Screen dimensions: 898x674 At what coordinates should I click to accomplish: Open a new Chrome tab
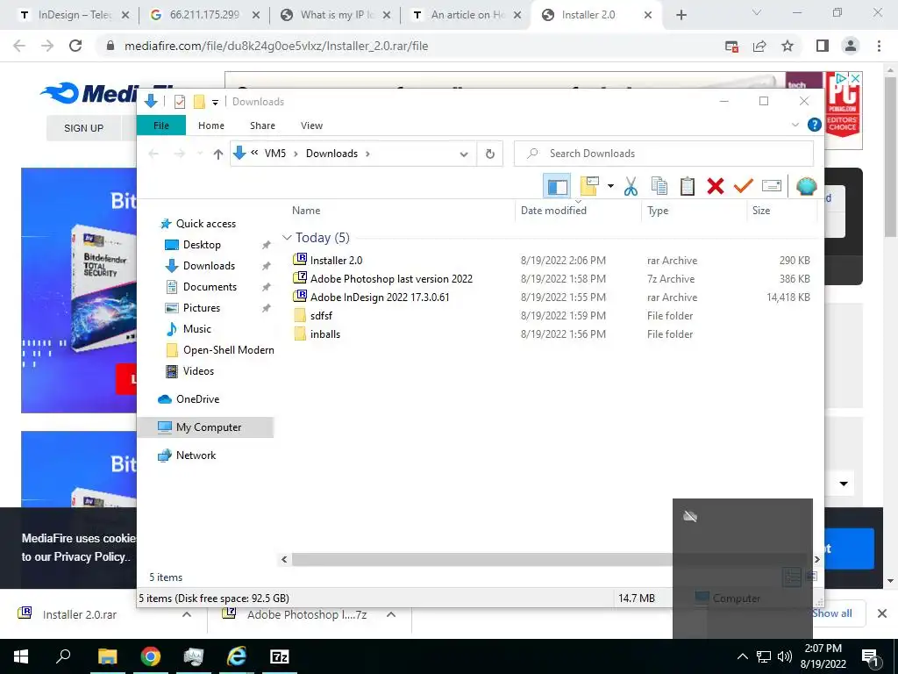[681, 16]
